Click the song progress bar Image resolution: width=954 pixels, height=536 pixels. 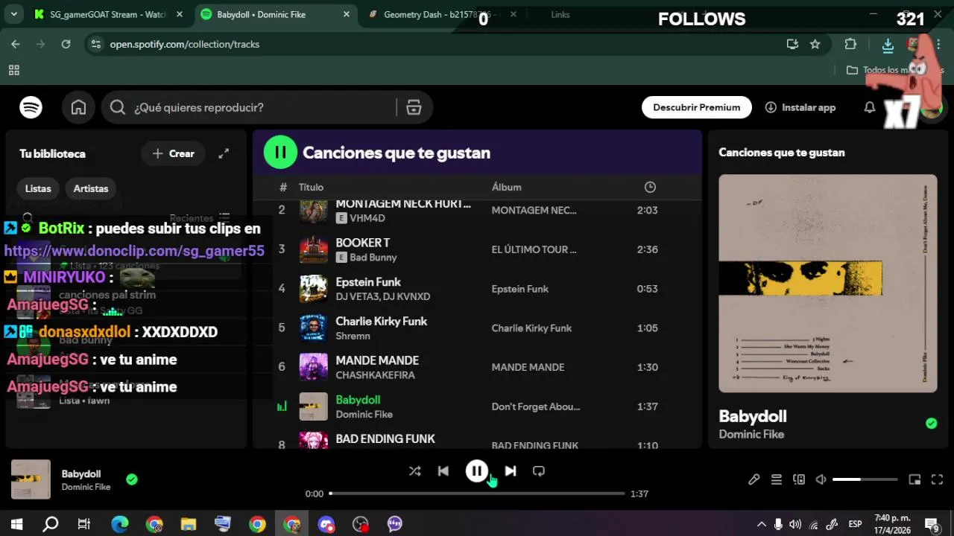pyautogui.click(x=477, y=494)
